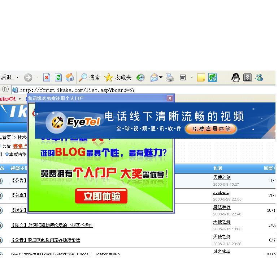This screenshot has height=261, width=278.
Task: Click the 谁的BLOG最具个性 ad text
Action: (x=104, y=152)
